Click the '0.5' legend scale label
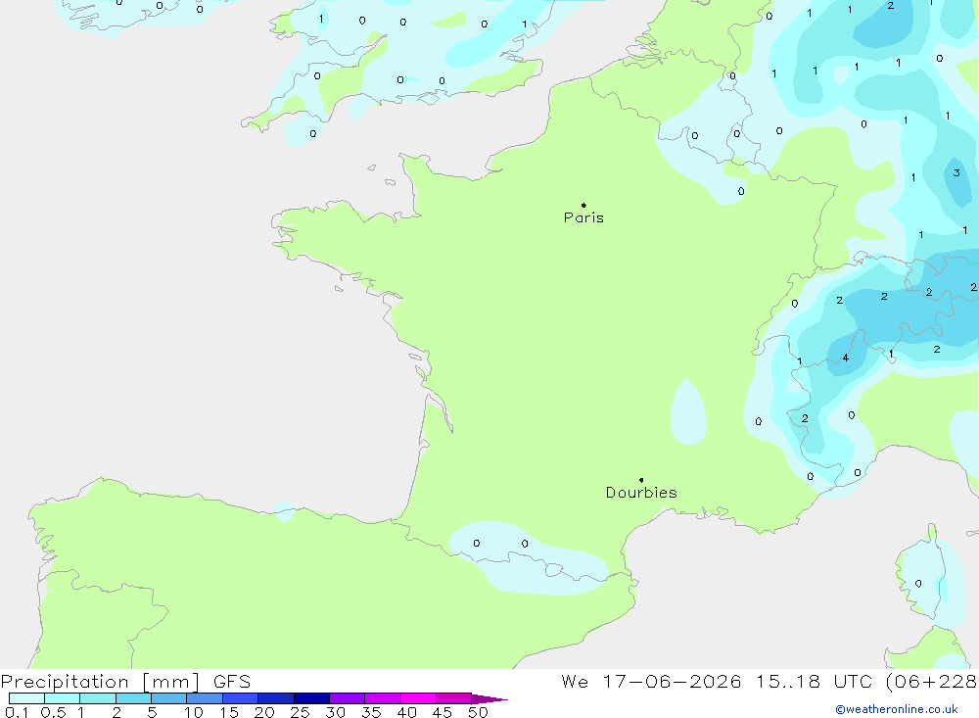The image size is (979, 718). click(x=53, y=712)
